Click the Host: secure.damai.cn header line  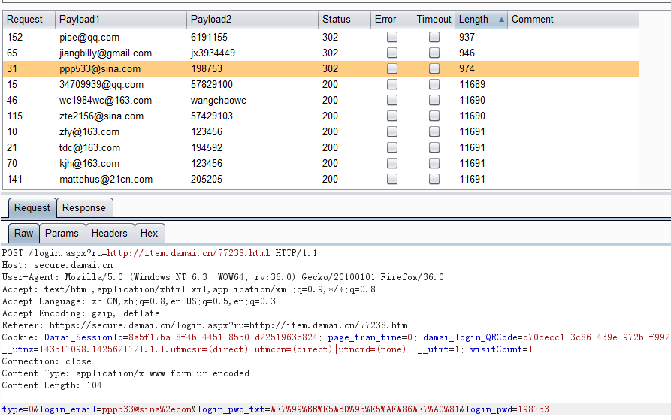coord(57,265)
